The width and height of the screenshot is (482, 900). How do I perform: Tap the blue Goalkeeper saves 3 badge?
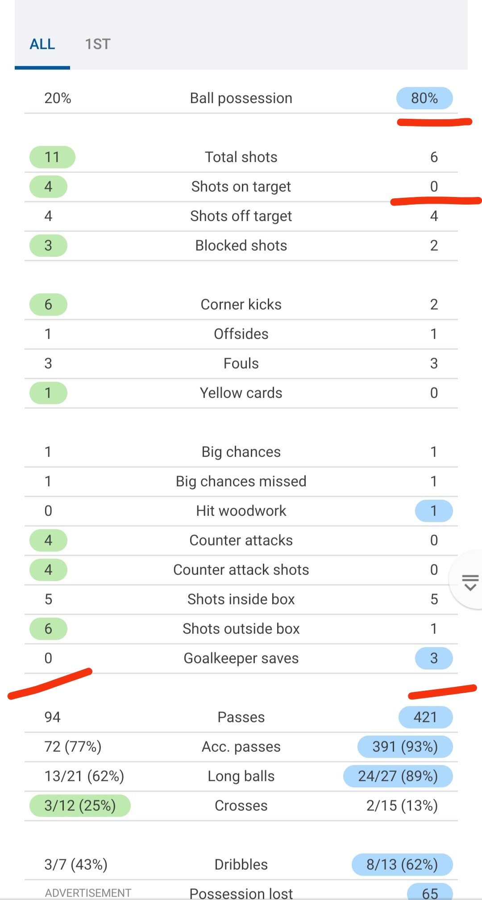(x=434, y=658)
